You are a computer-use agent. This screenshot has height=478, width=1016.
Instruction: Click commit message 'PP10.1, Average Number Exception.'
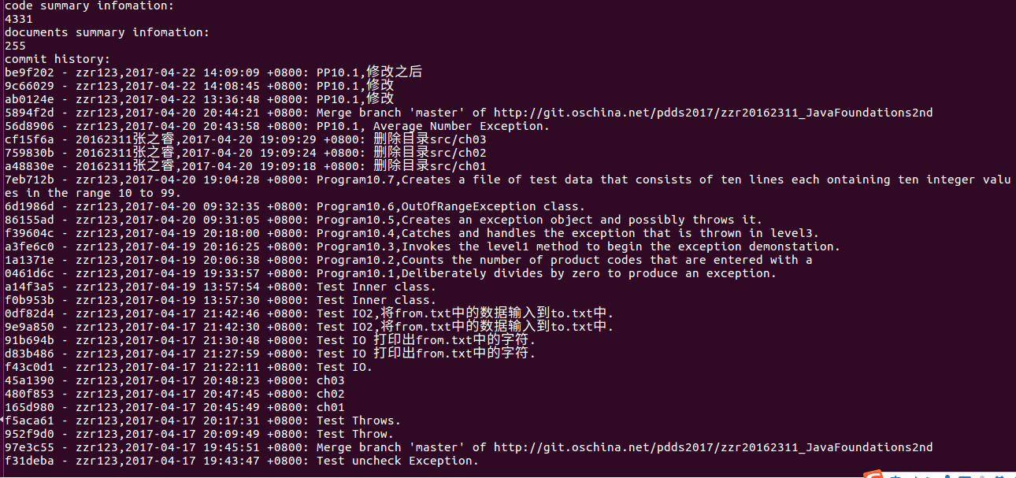tap(433, 126)
